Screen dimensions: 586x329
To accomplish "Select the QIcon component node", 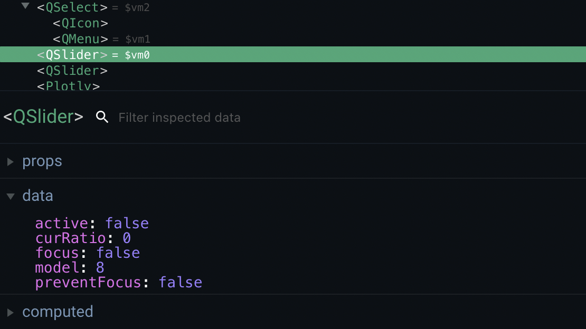I will coord(80,23).
